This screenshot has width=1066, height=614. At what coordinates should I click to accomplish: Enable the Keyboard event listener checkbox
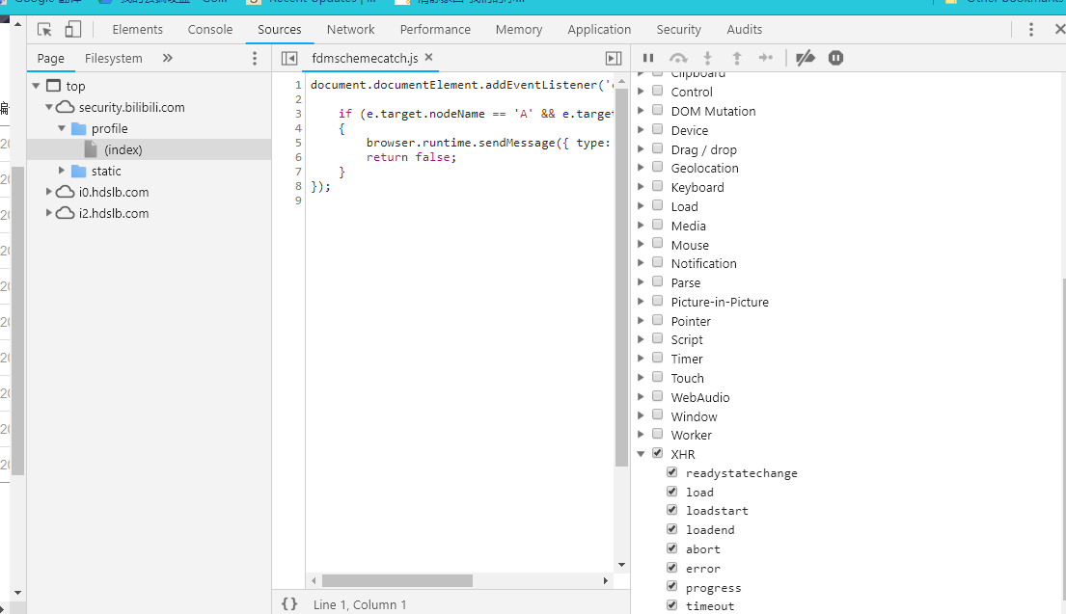657,187
